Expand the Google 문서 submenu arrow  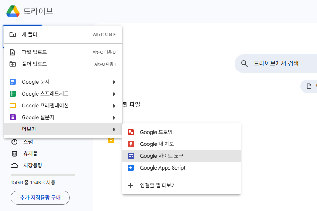(x=114, y=82)
